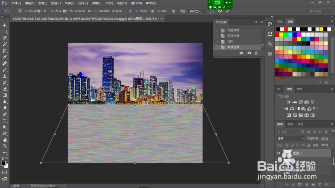Select the Blur tool
The height and width of the screenshot is (188, 335).
click(4, 102)
